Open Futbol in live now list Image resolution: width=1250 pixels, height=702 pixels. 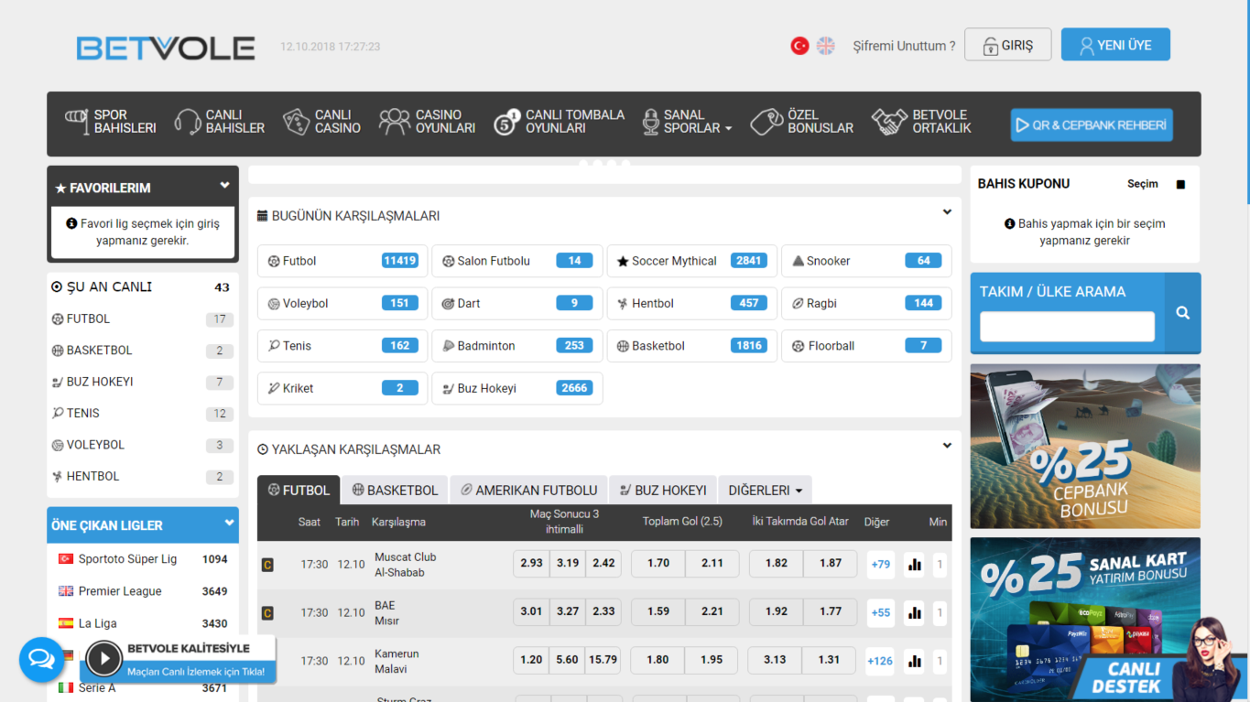click(143, 319)
